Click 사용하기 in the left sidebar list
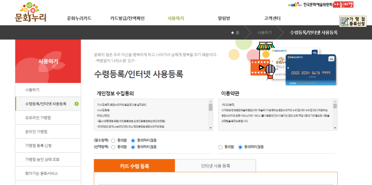The image size is (372, 185). point(48,90)
